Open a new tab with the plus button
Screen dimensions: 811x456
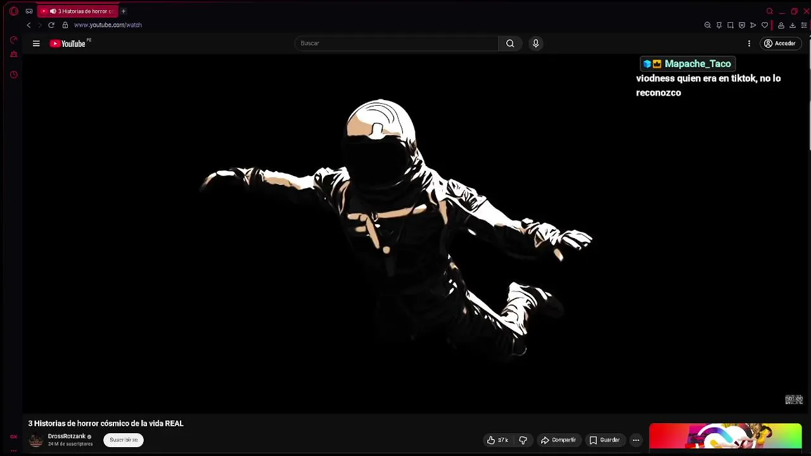tap(124, 11)
